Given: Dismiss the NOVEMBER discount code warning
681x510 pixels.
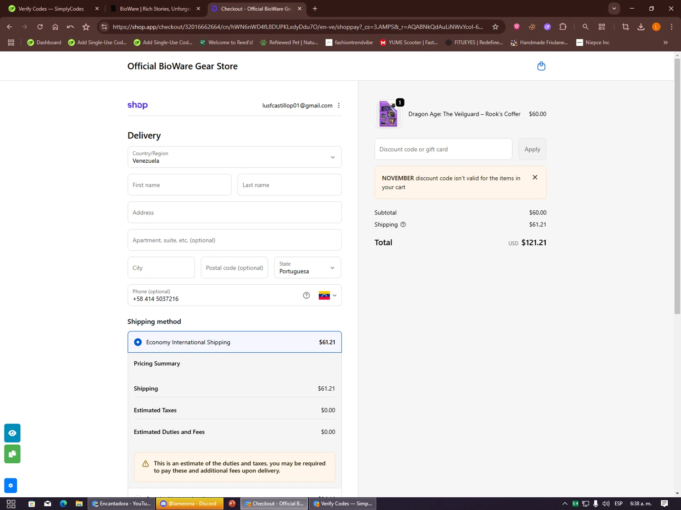Looking at the screenshot, I should point(535,177).
